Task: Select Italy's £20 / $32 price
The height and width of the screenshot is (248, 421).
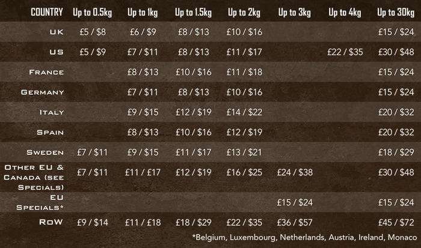Action: click(x=396, y=112)
